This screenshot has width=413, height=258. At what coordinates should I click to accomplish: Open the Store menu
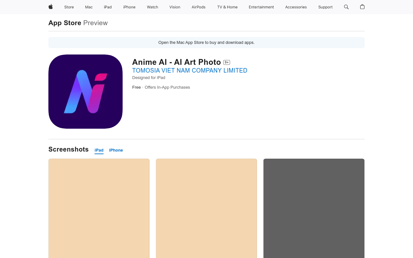[69, 7]
